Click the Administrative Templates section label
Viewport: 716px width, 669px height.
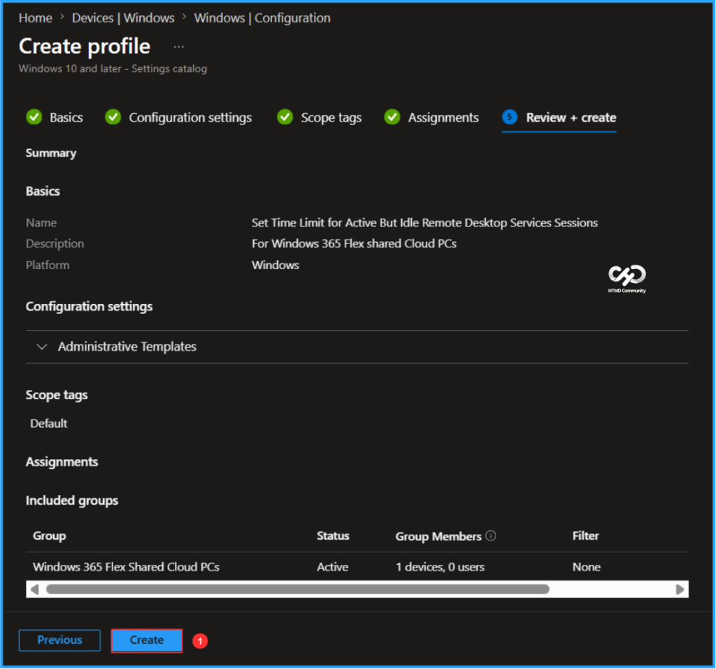pos(127,347)
